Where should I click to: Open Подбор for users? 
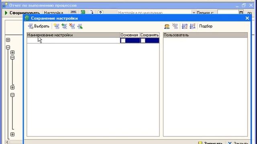tap(206, 26)
